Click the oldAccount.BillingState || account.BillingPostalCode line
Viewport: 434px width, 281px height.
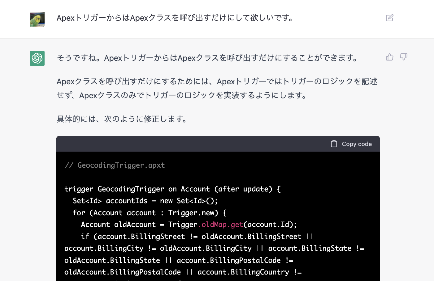click(x=179, y=260)
